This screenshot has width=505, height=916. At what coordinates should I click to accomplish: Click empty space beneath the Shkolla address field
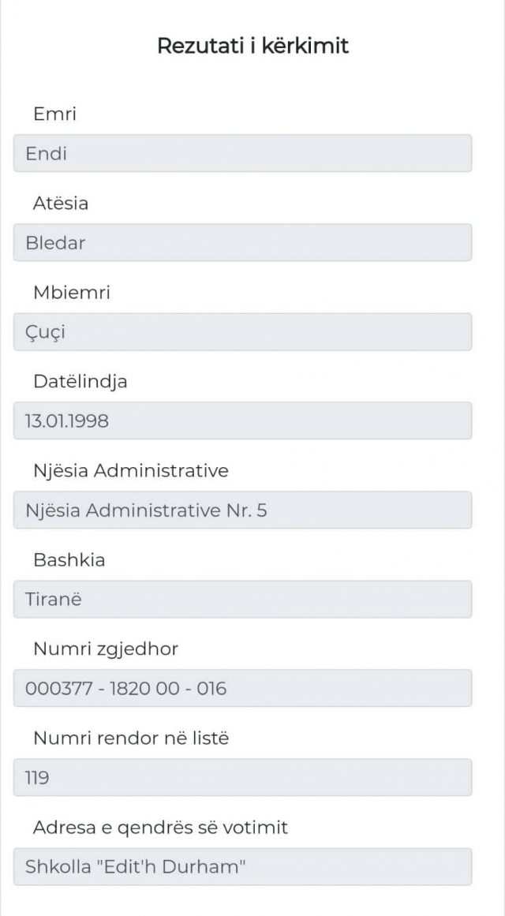[242, 901]
